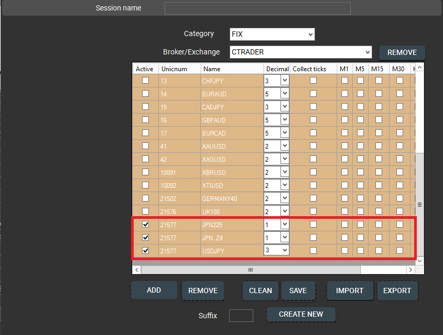This screenshot has height=335, width=443.
Task: Click the IMPORT button
Action: pos(350,291)
